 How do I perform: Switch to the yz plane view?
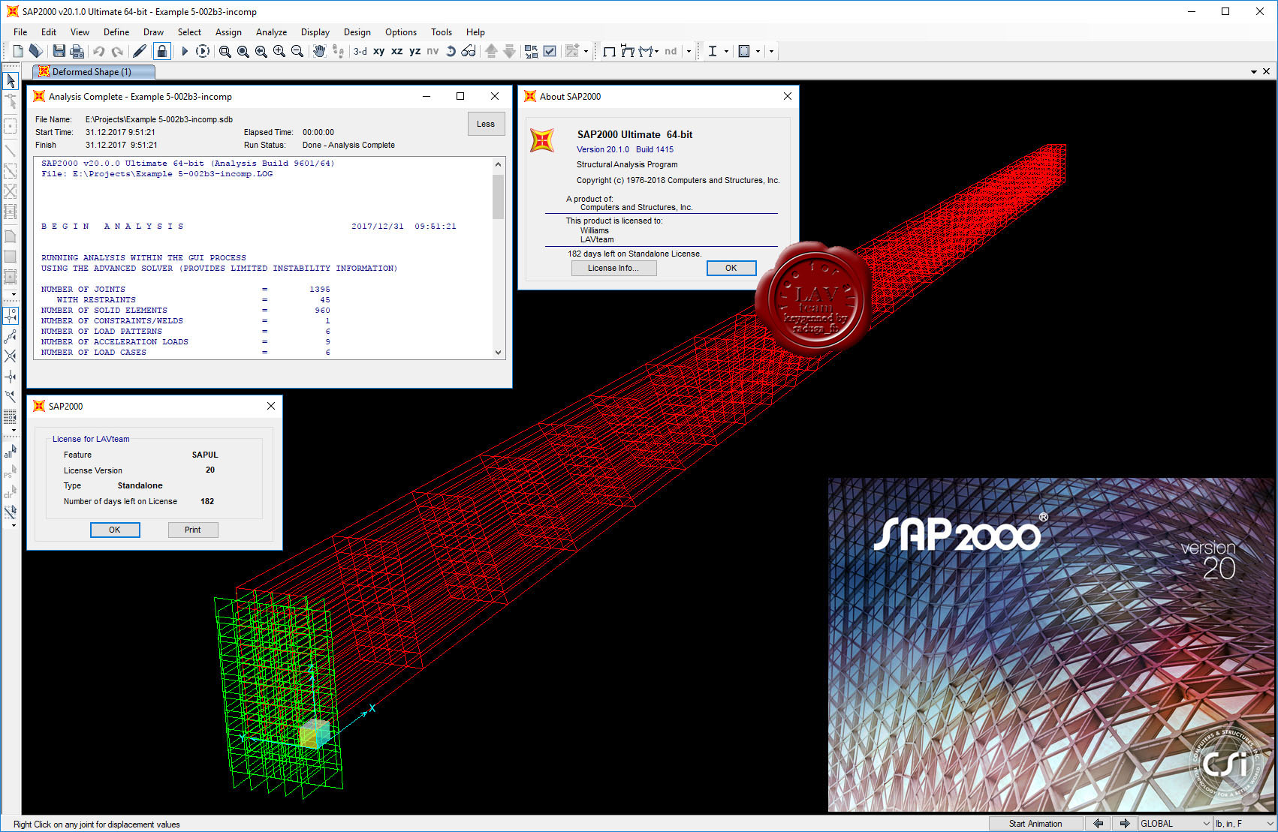pyautogui.click(x=415, y=51)
